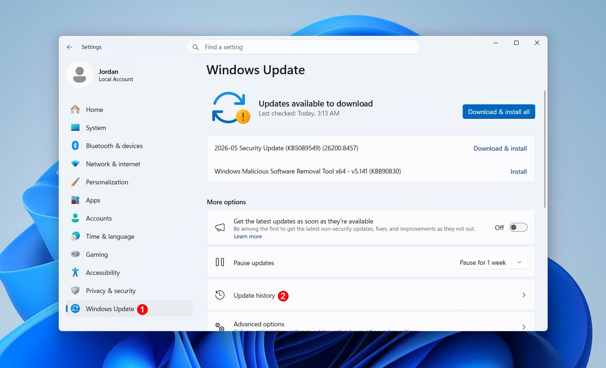Select Gaming in sidebar

[x=129, y=254]
